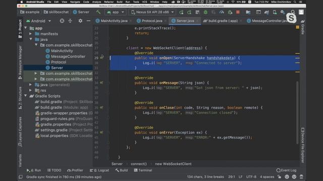The image size is (323, 181).
Task: Click the macOS Spotlight search icon
Action: click(295, 2)
